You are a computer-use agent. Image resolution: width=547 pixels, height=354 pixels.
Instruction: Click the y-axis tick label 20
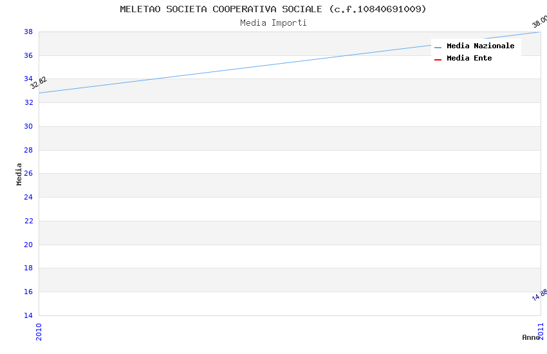28,245
